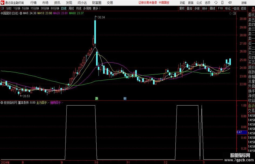Expand the 更多 periods chevron
This screenshot has height=164, width=255.
click(100, 8)
